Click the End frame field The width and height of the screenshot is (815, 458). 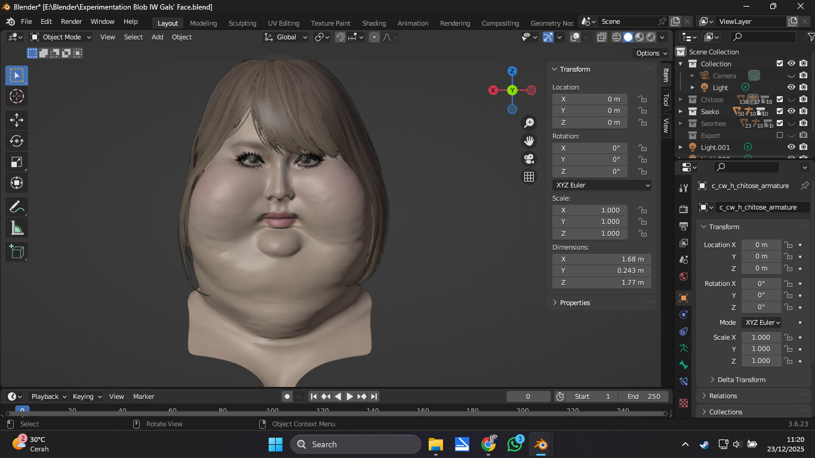(x=644, y=396)
